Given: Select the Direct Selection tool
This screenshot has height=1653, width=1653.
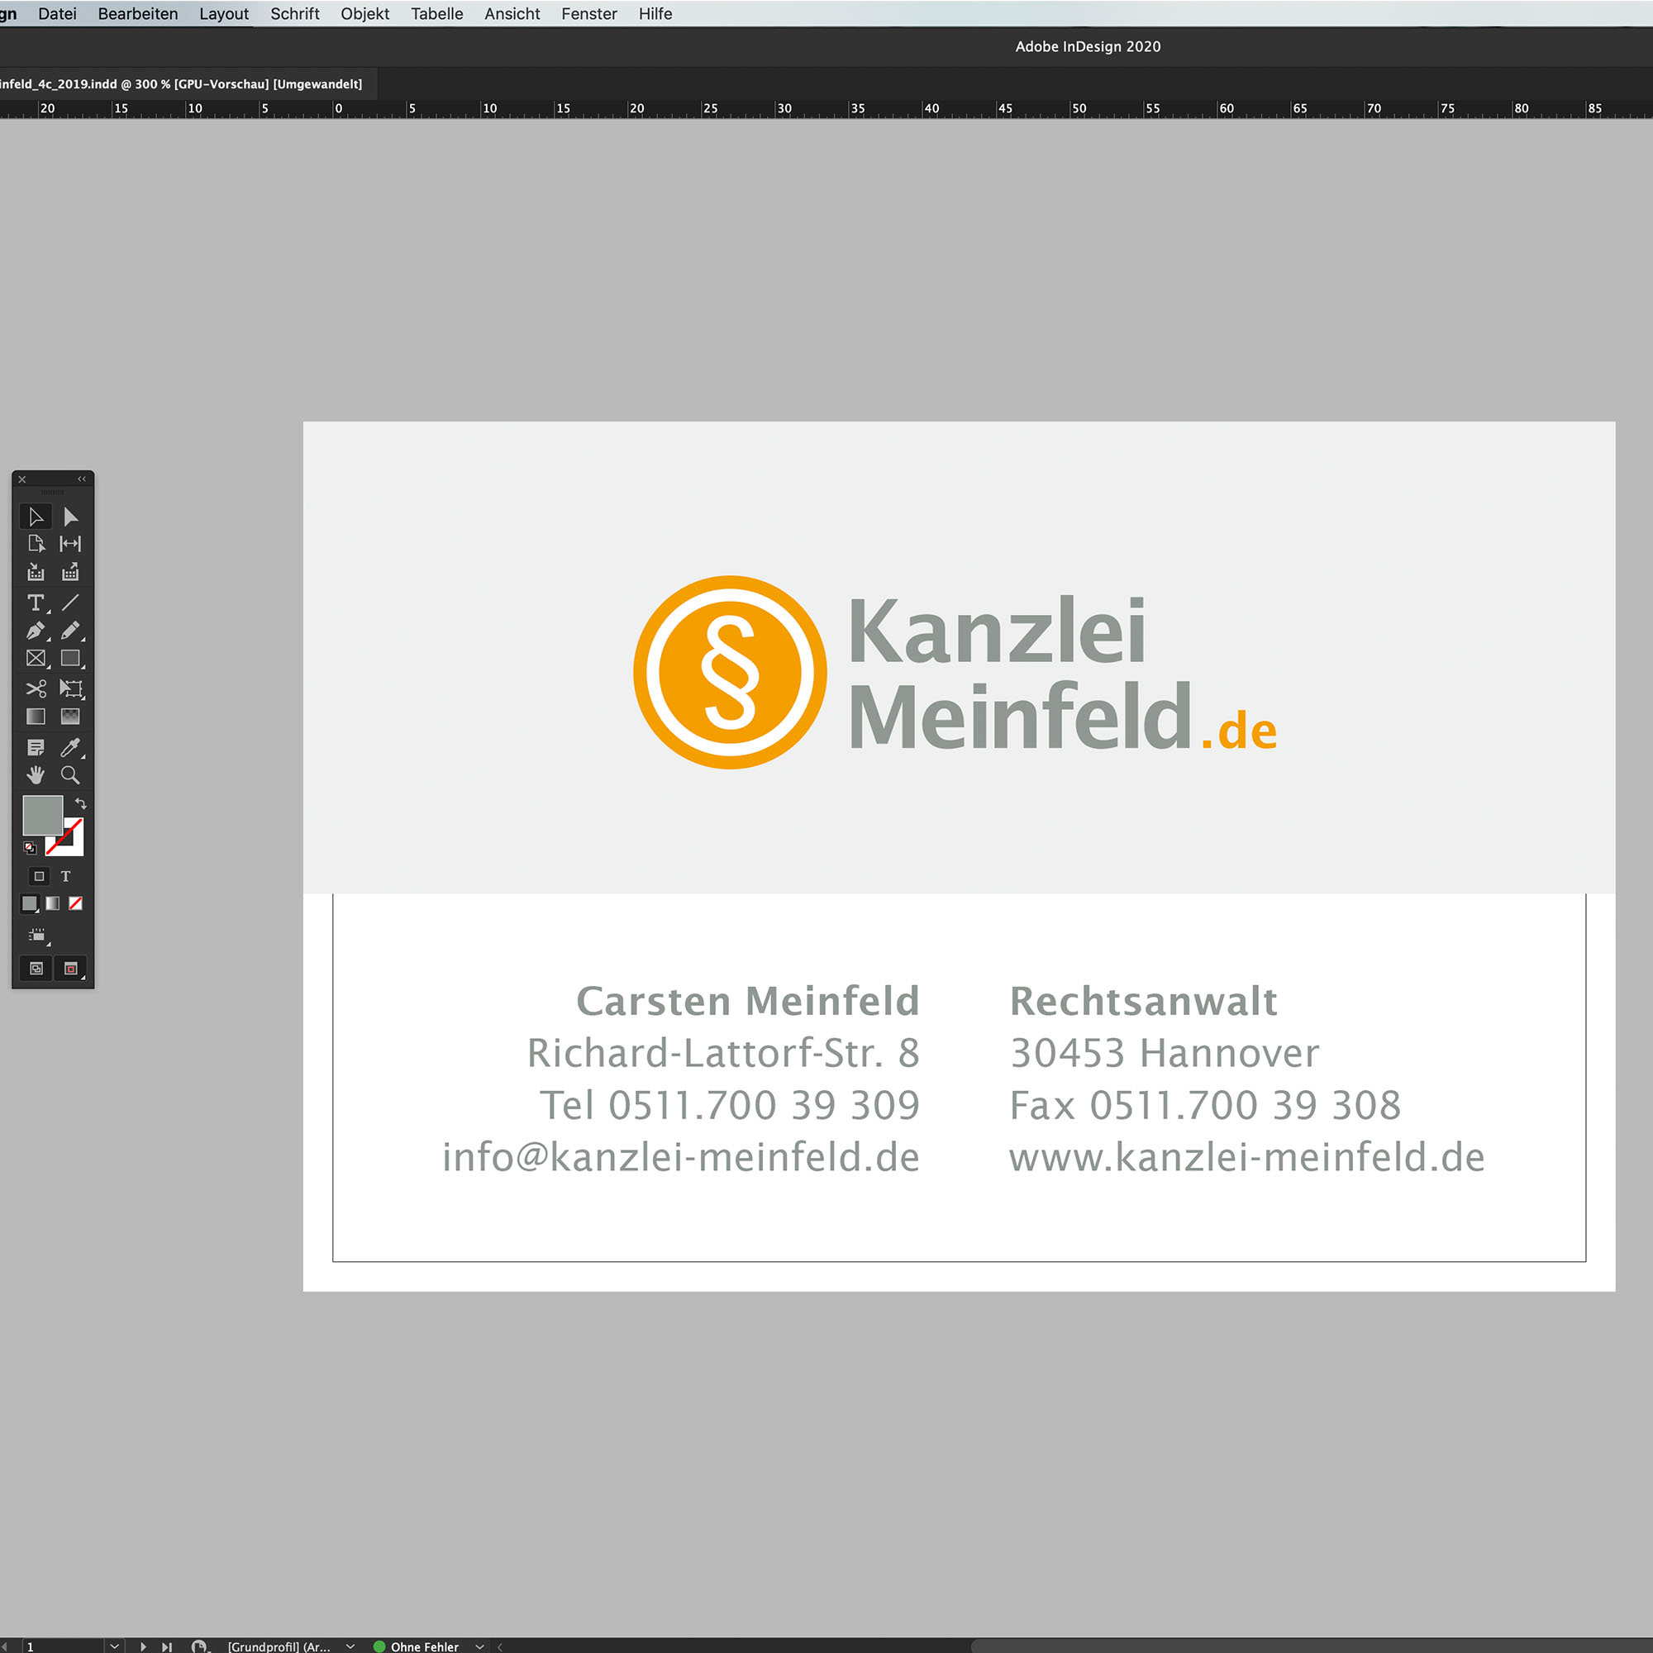Looking at the screenshot, I should point(70,517).
